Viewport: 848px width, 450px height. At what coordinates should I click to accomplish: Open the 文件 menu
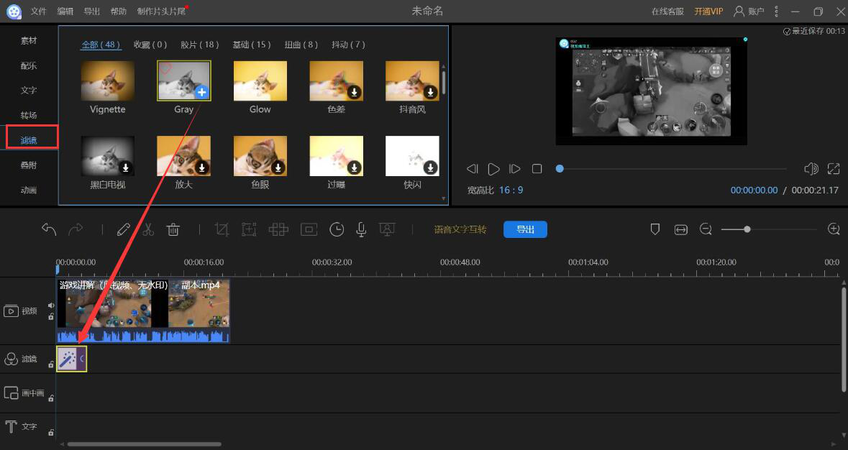(x=39, y=12)
